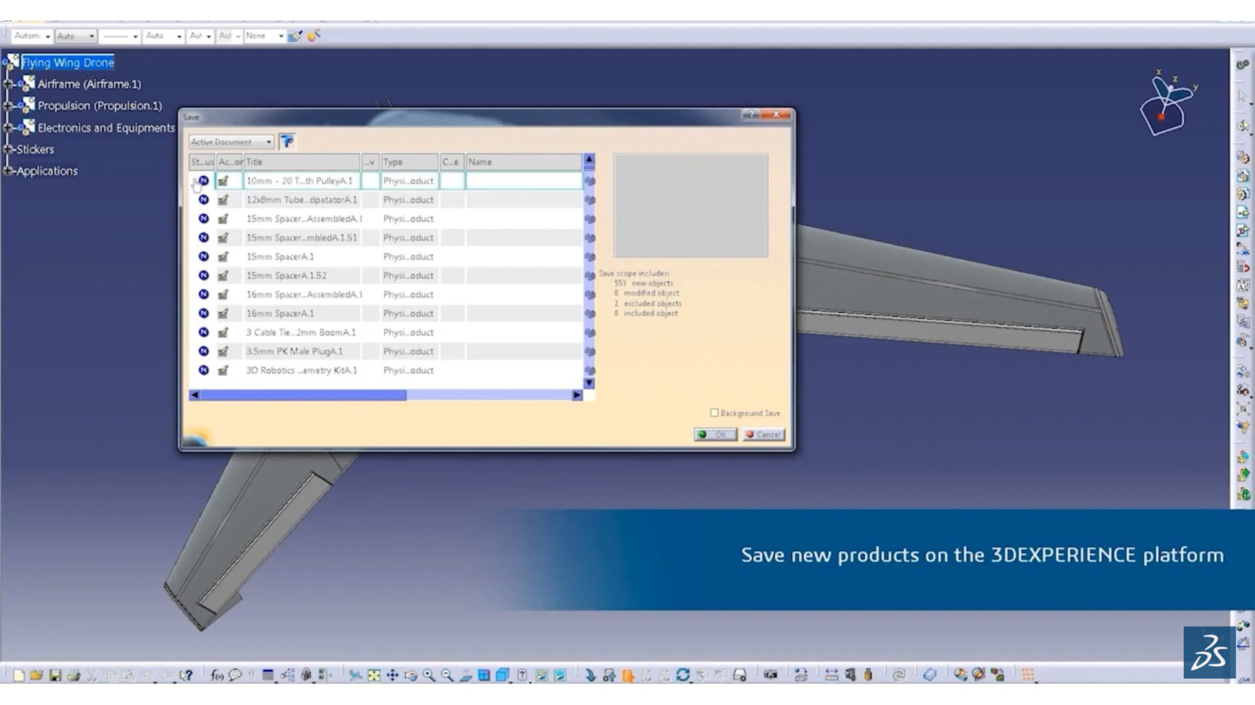Click the filter icon in Save dialog
Viewport: 1255px width, 705px height.
tap(287, 142)
